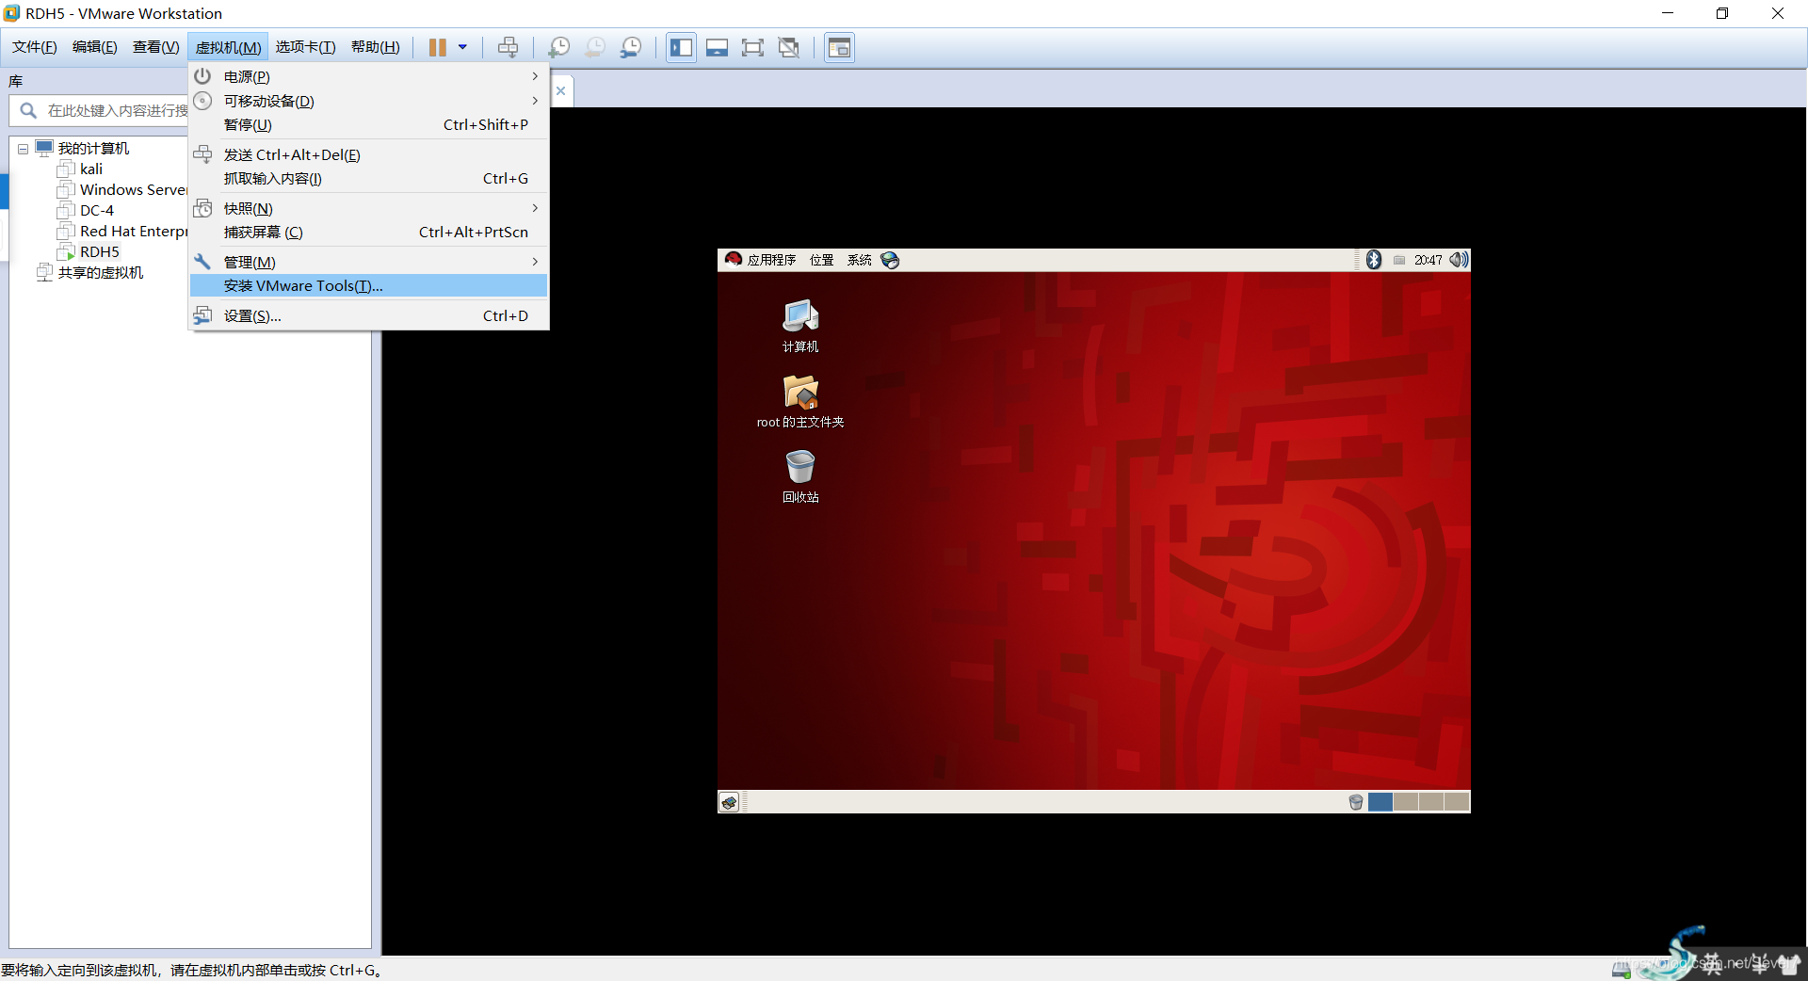Enter full screen mode via toolbar icon
Image resolution: width=1808 pixels, height=981 pixels.
tap(752, 47)
